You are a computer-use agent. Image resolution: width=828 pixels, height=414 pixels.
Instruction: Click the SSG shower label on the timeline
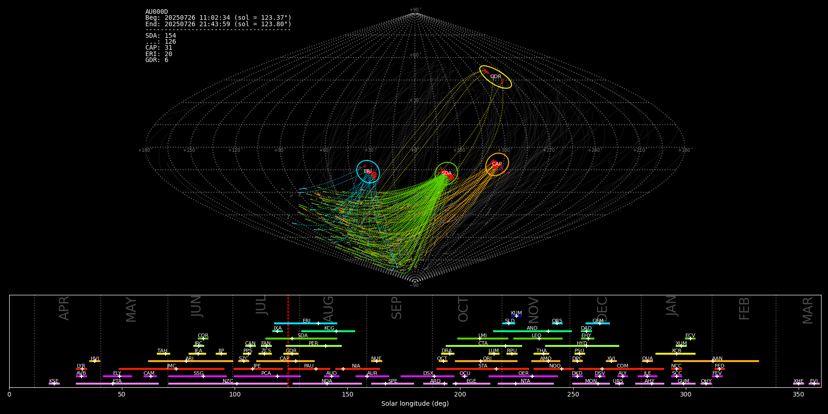click(198, 374)
